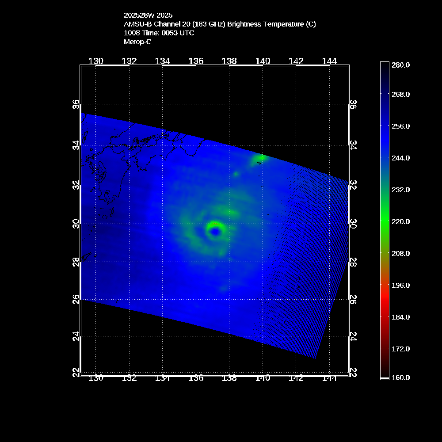Select the red region of the colorbar at 184.0
The image size is (442, 442).
385,317
